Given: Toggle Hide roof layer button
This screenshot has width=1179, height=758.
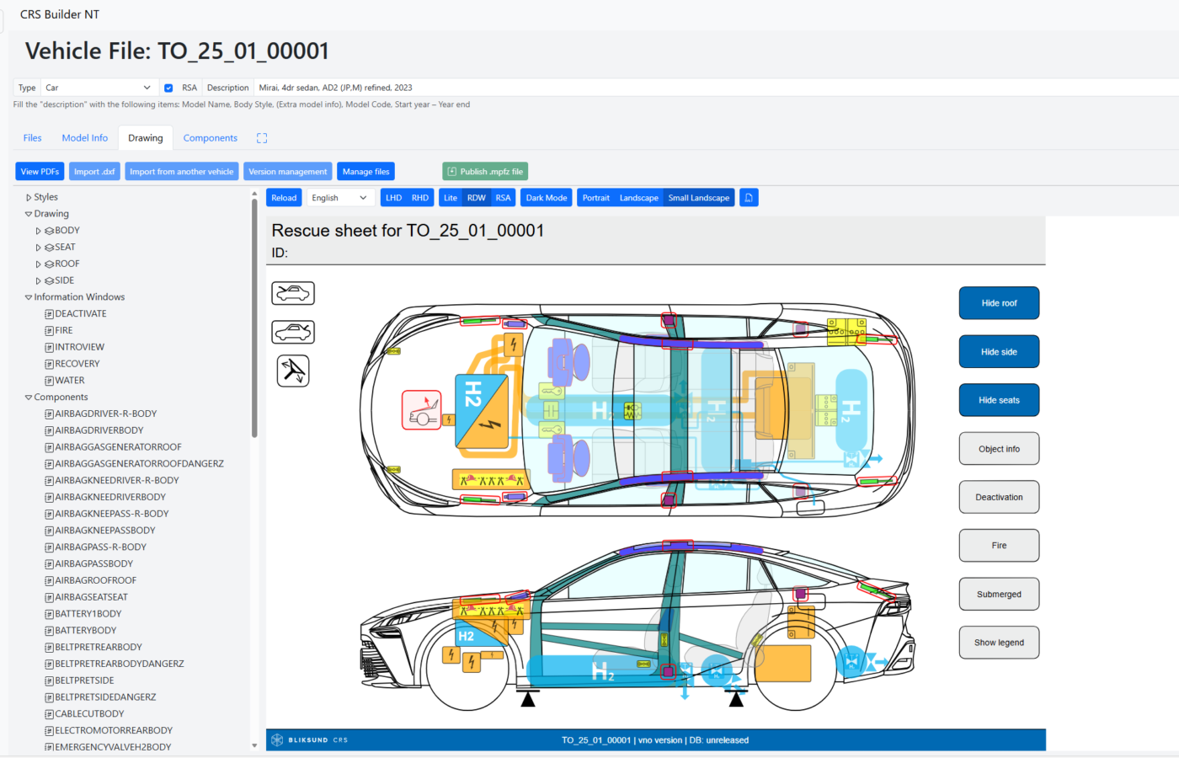Looking at the screenshot, I should tap(999, 303).
